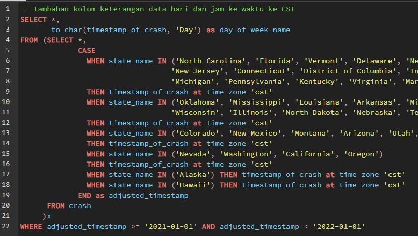Click the '2022-01-01' date string
Image resolution: width=418 pixels, height=236 pixels.
tap(339, 226)
